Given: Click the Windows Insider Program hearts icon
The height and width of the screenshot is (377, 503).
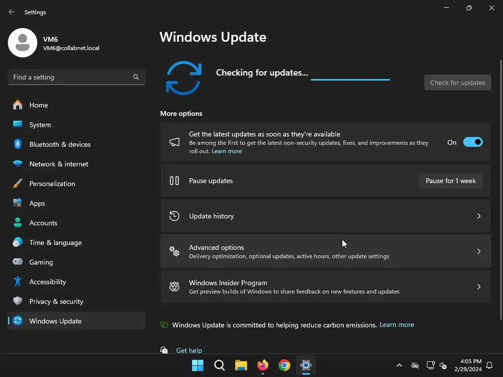Looking at the screenshot, I should 174,287.
